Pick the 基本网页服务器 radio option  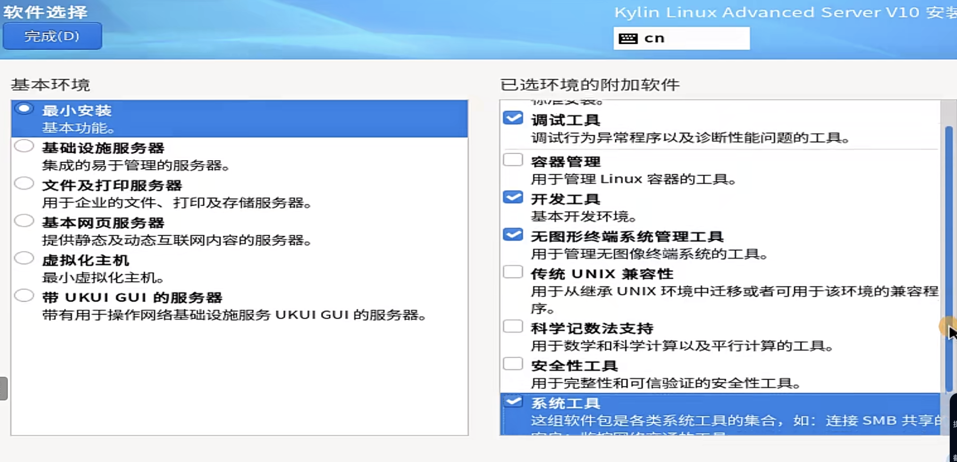[24, 221]
